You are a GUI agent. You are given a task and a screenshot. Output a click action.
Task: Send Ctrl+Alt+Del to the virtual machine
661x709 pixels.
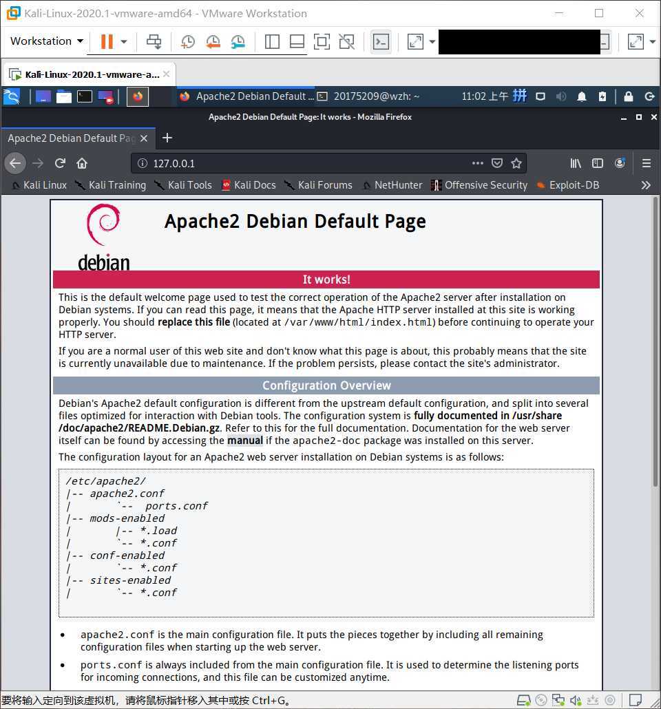pos(154,41)
